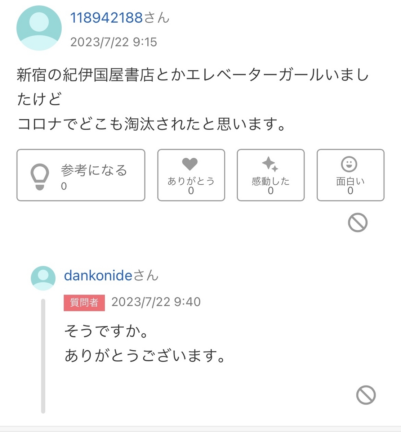
Task: Click the 2023/7/22 9:40 reply timestamp
Action: click(156, 302)
